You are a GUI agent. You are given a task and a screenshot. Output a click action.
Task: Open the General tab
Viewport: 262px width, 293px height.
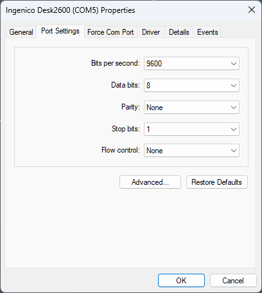(x=21, y=32)
